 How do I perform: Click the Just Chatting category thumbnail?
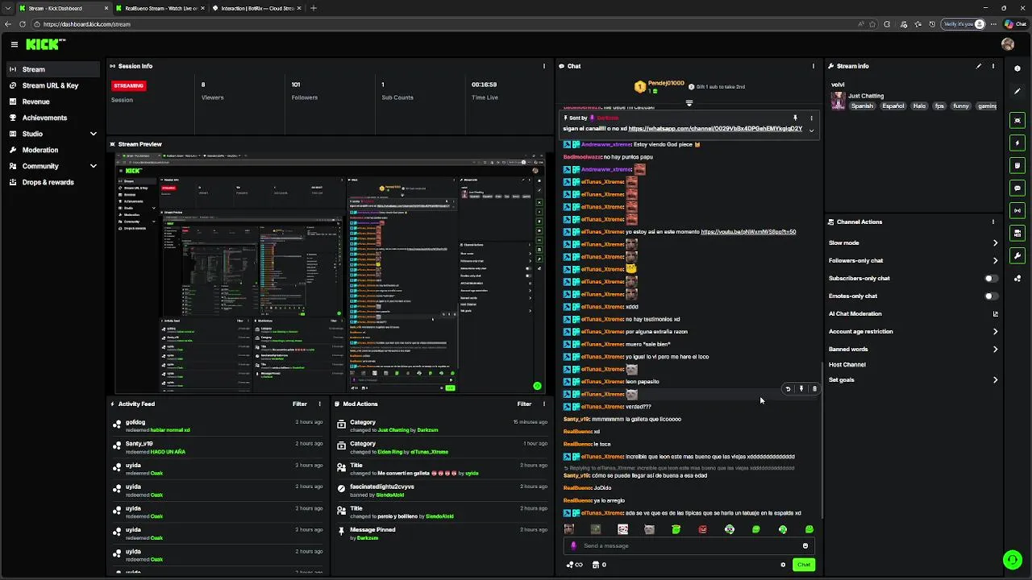[x=838, y=101]
